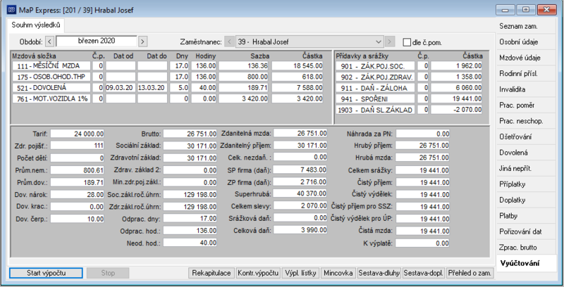Click the 'Rekapitulace' button

pos(211,273)
